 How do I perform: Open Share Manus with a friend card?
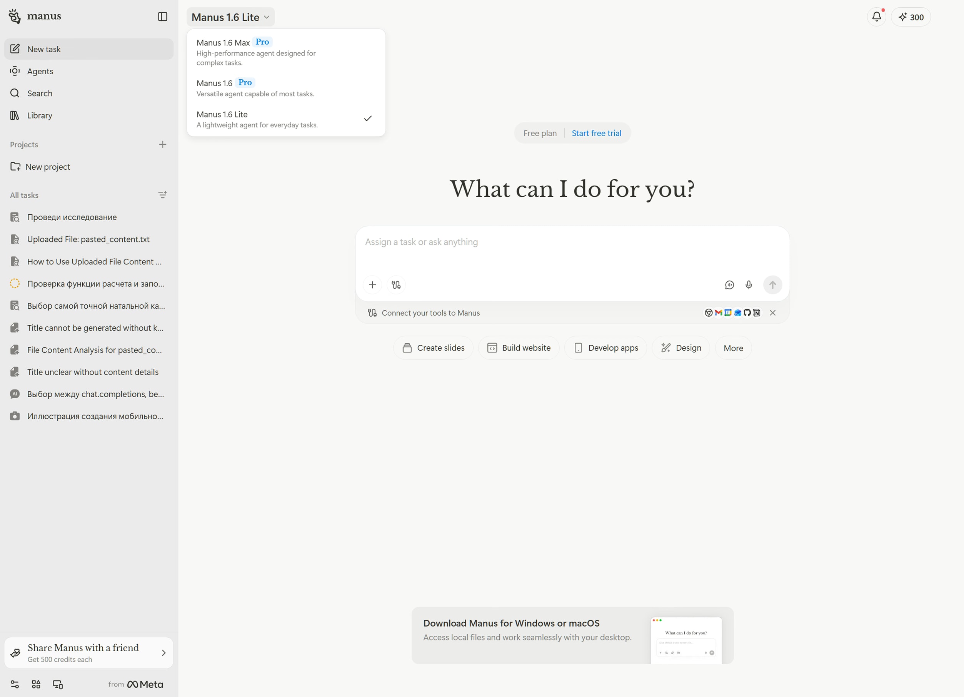pos(89,653)
